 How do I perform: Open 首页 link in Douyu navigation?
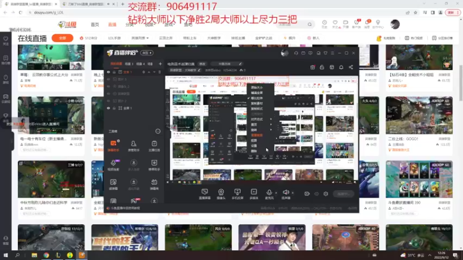(x=95, y=24)
